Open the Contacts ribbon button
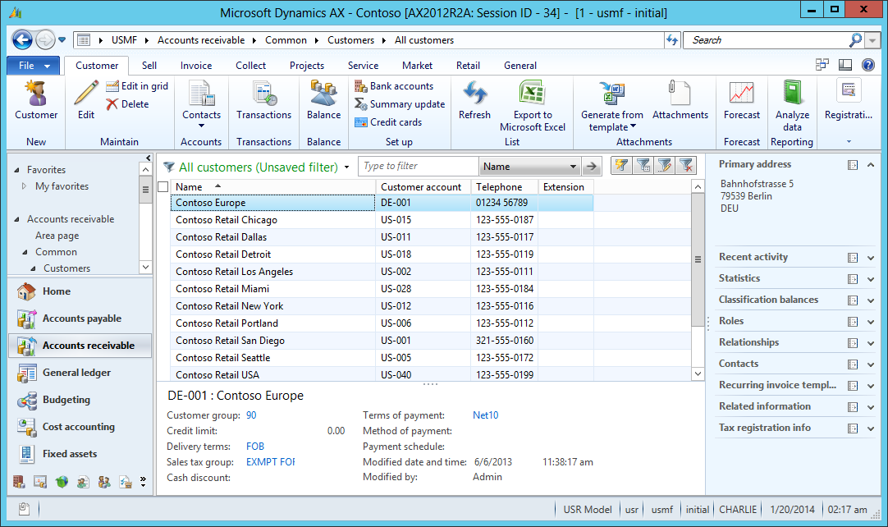Viewport: 888px width, 527px height. tap(202, 103)
